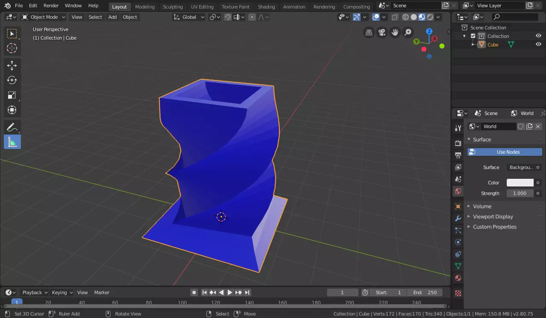This screenshot has height=318, width=546.
Task: Expand the Volume panel
Action: click(x=482, y=206)
